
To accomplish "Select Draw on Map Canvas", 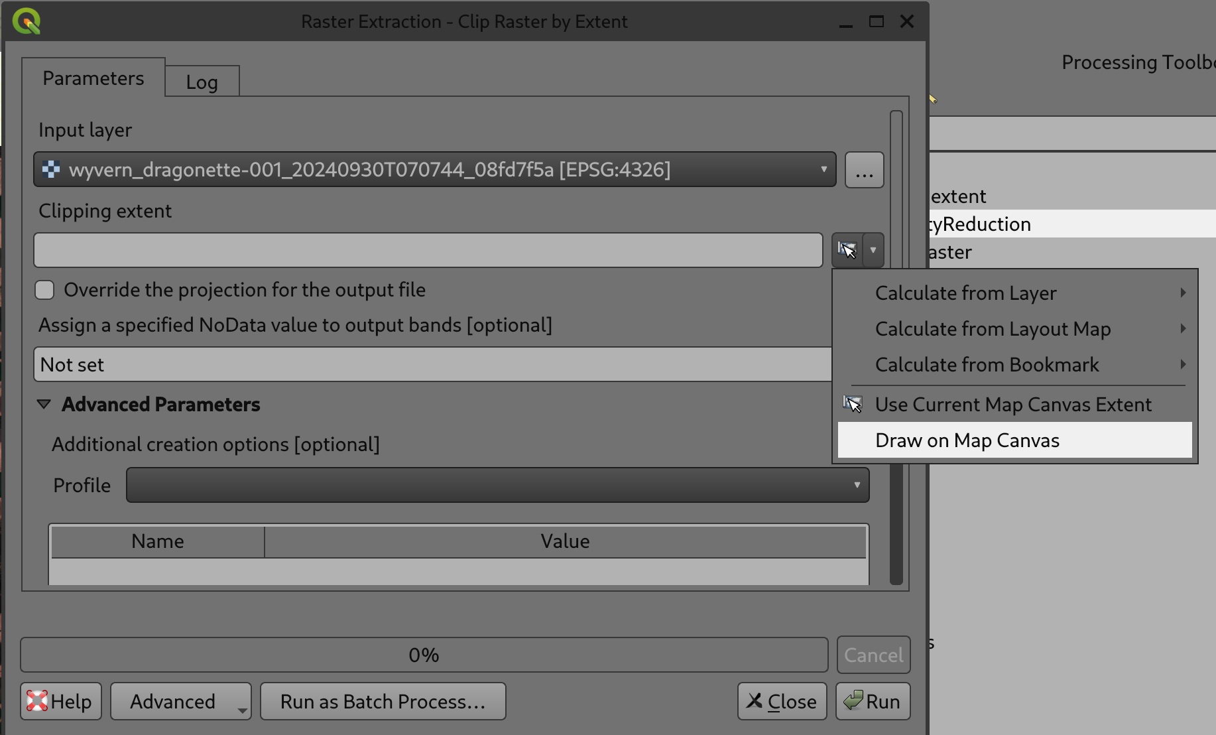I will coord(967,440).
